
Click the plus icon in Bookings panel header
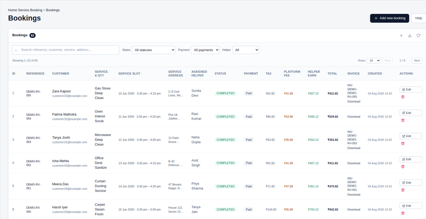coord(401,35)
